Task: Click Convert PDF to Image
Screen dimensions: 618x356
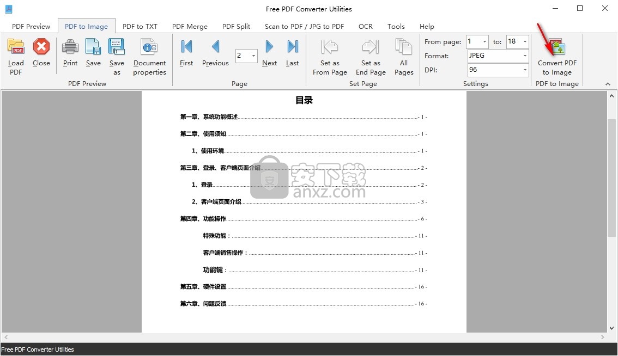Action: coord(557,57)
